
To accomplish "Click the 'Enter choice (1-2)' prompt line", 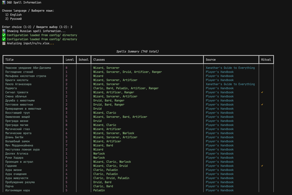I will click(x=37, y=27).
